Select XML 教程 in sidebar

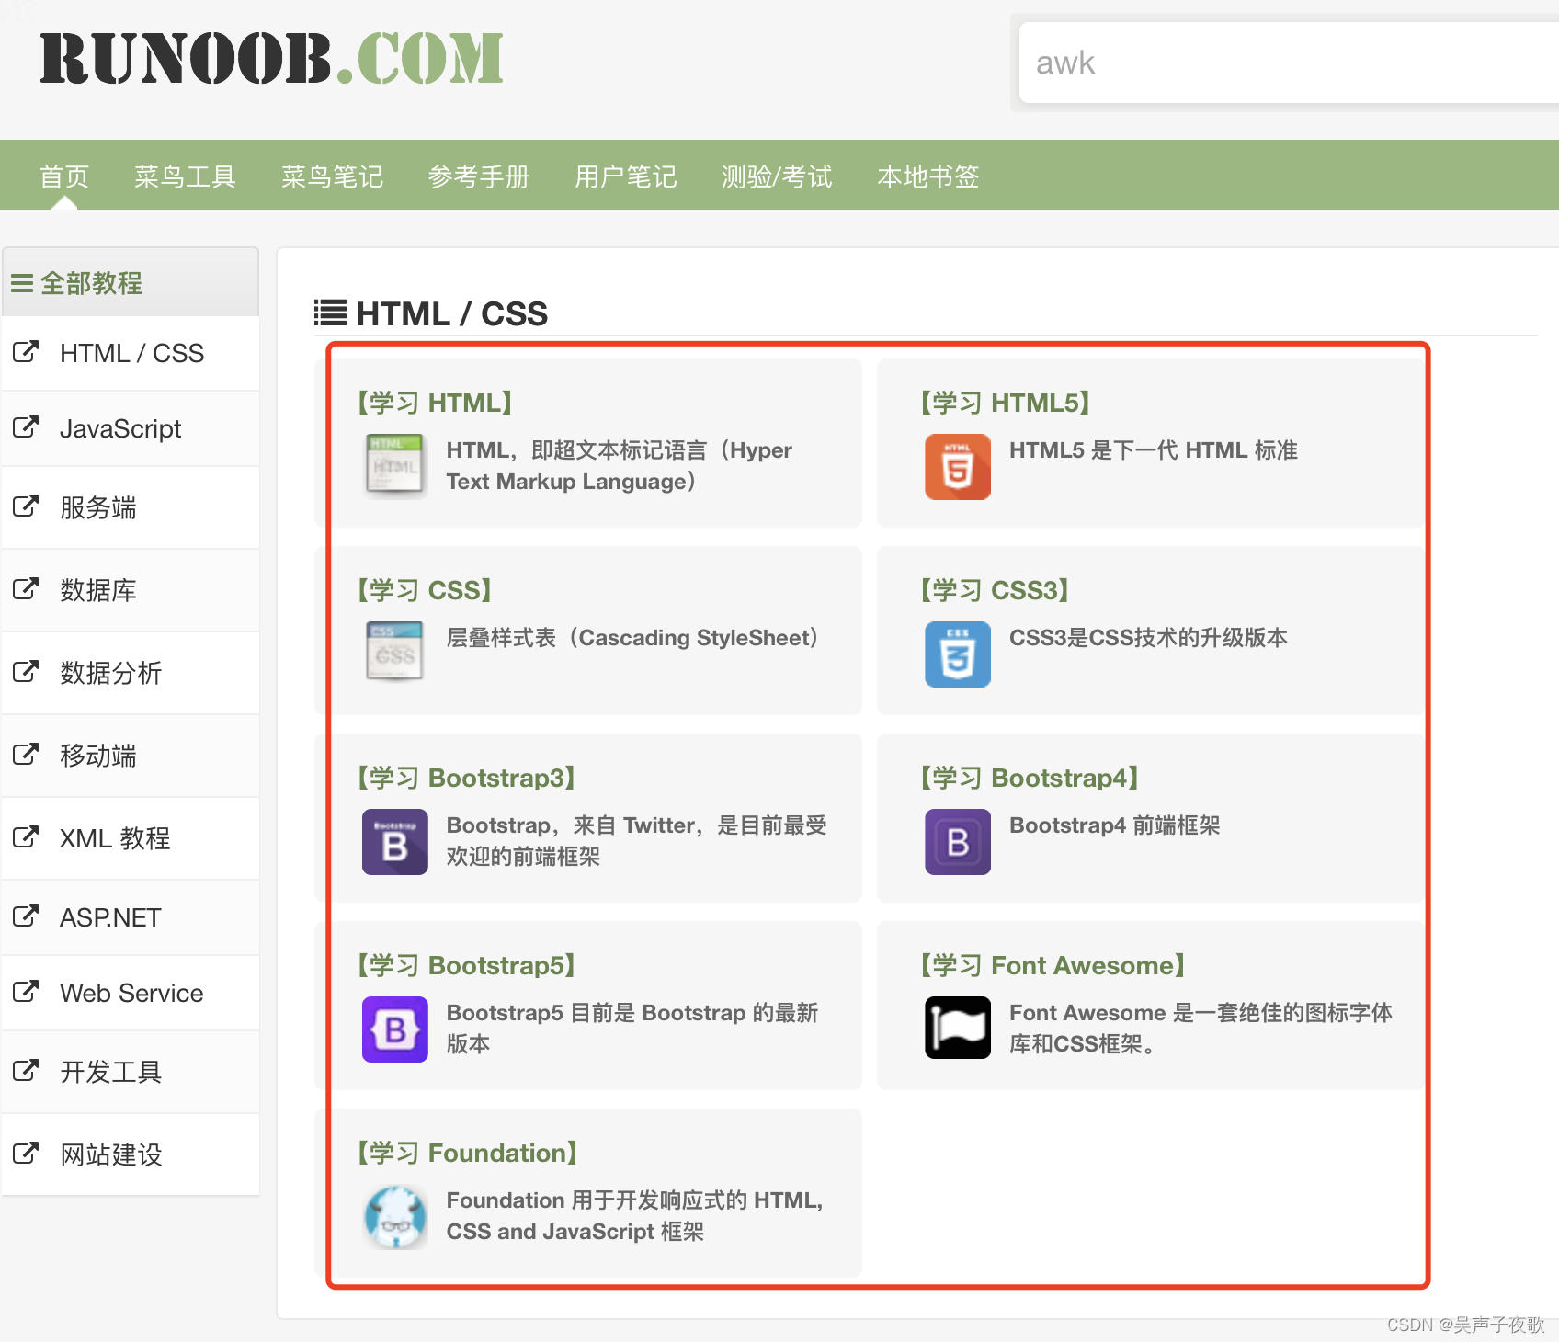point(131,838)
